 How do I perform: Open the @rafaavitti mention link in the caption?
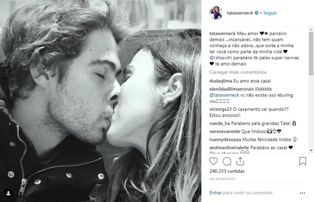pos(221,58)
